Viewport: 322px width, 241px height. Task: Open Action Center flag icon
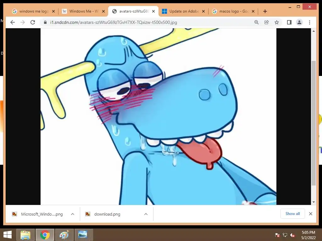(x=277, y=235)
